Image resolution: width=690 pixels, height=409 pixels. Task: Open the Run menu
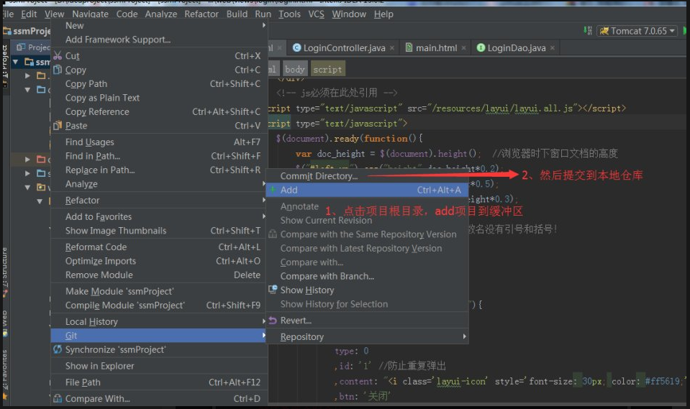[263, 14]
